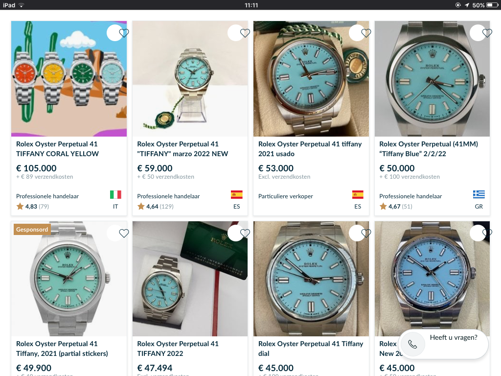Favorite the TIFFANY CORAL YELLOW listing heart
The image size is (501, 376).
tap(124, 33)
